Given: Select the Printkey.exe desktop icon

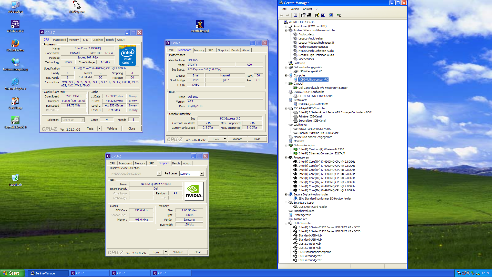Looking at the screenshot, I should point(77,7).
